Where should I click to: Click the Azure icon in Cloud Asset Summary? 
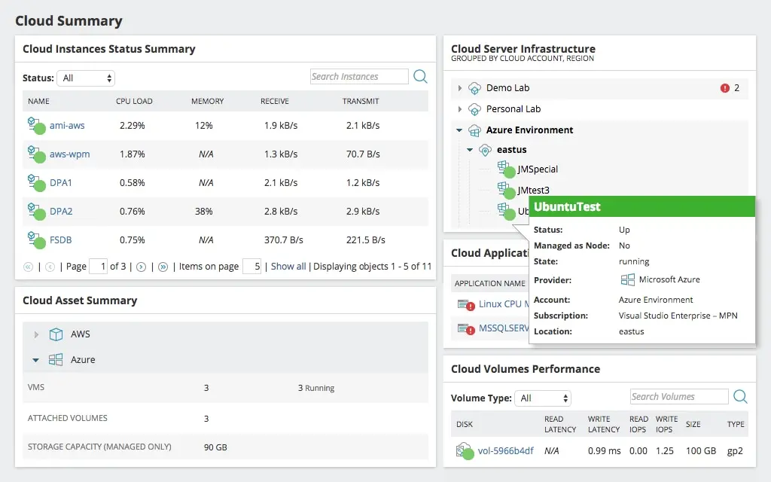[55, 360]
